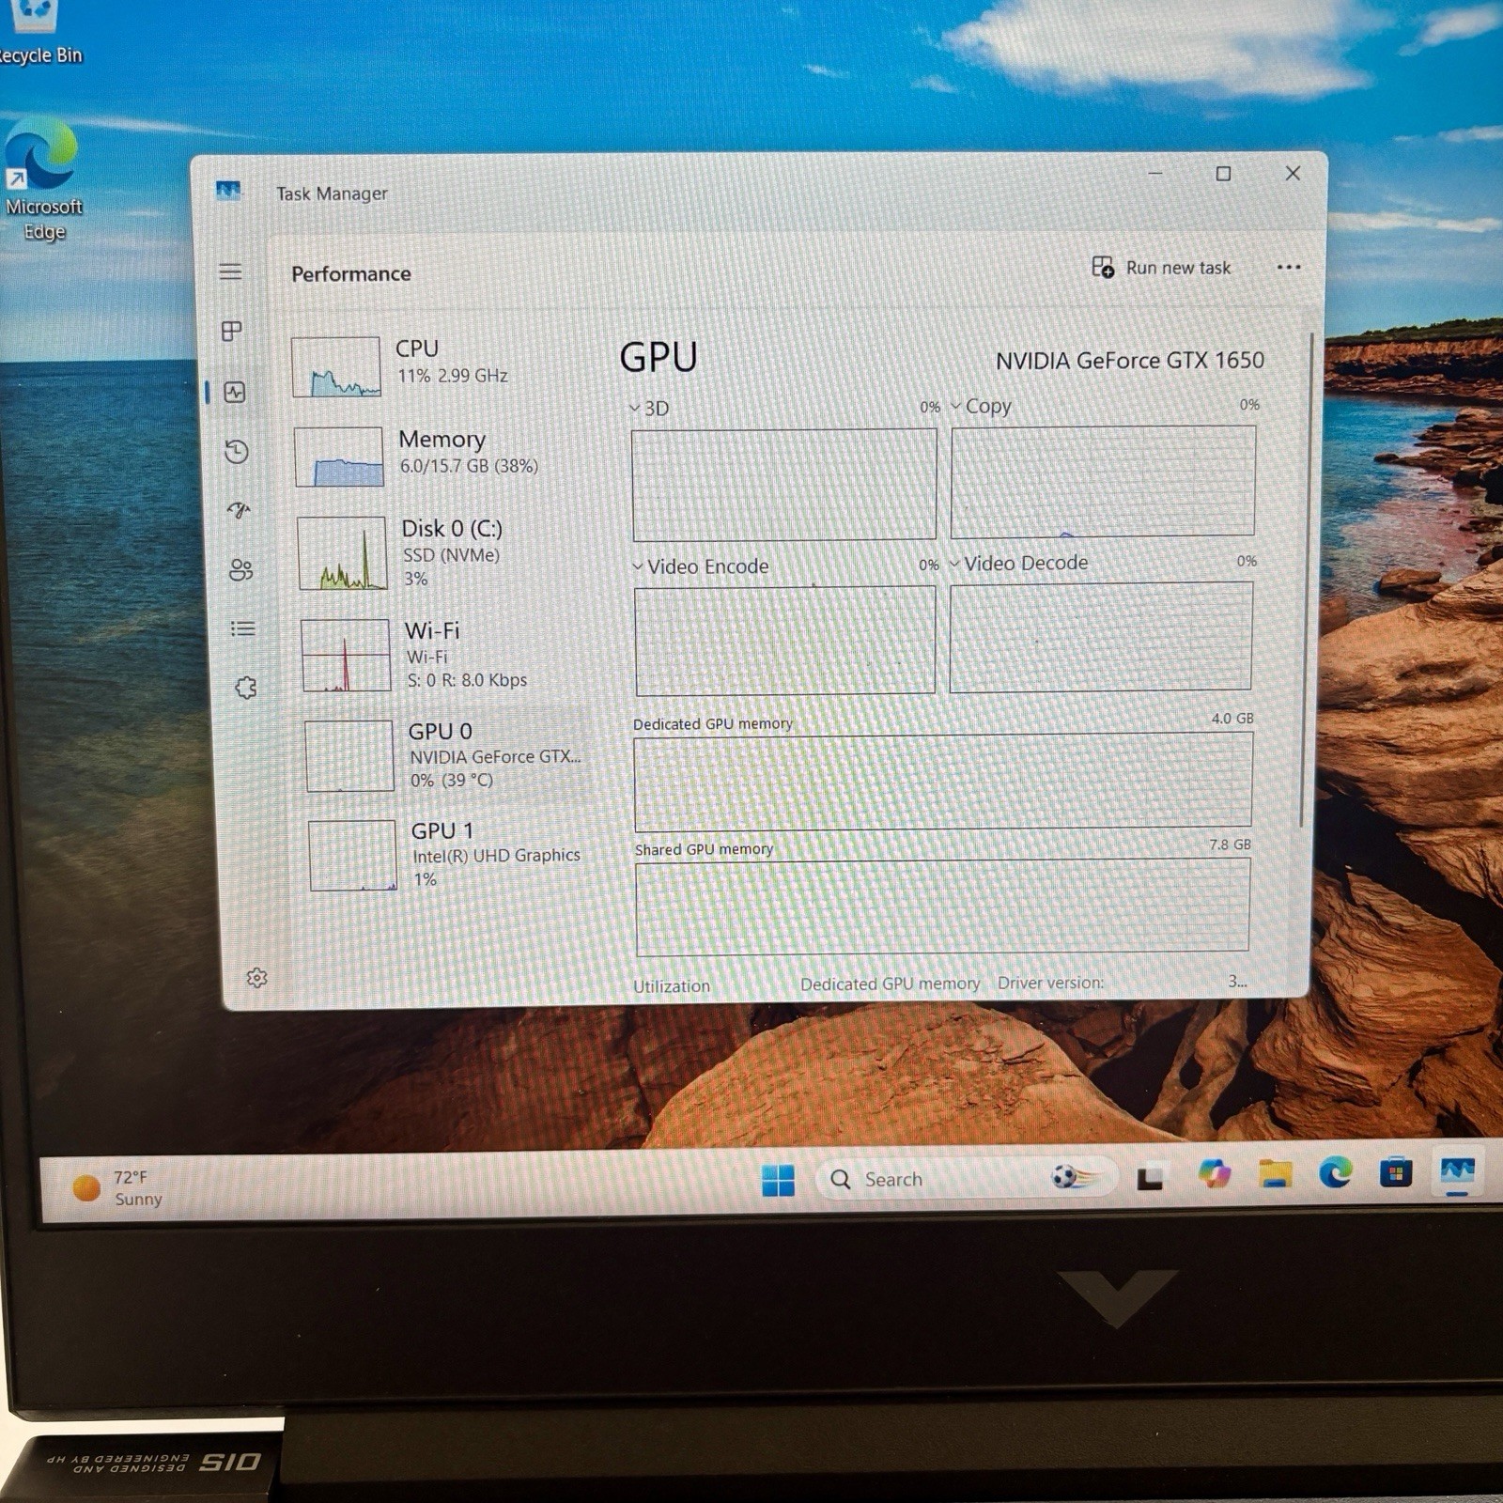Open the Services puzzle icon in sidebar
This screenshot has width=1503, height=1503.
click(x=245, y=688)
